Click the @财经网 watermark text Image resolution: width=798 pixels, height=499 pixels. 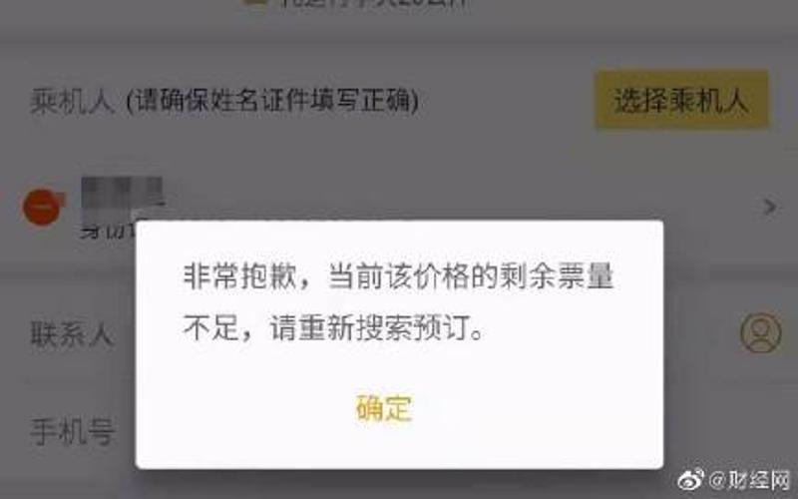point(749,480)
